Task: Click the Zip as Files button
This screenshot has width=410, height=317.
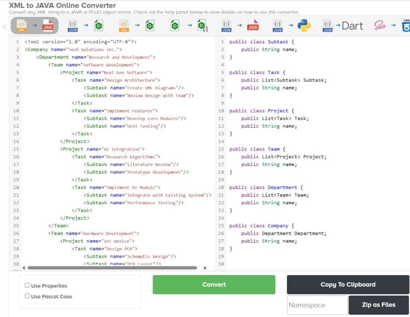Action: click(378, 305)
